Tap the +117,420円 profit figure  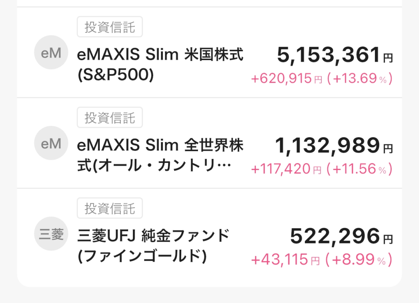click(286, 169)
